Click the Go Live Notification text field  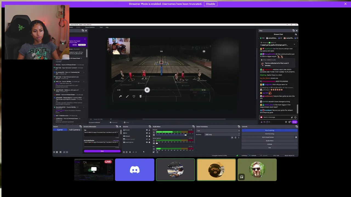point(101,144)
